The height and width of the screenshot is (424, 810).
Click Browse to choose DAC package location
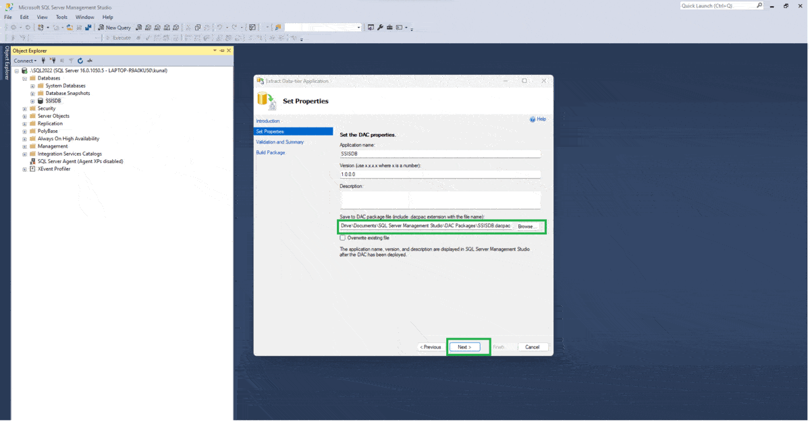(x=527, y=226)
